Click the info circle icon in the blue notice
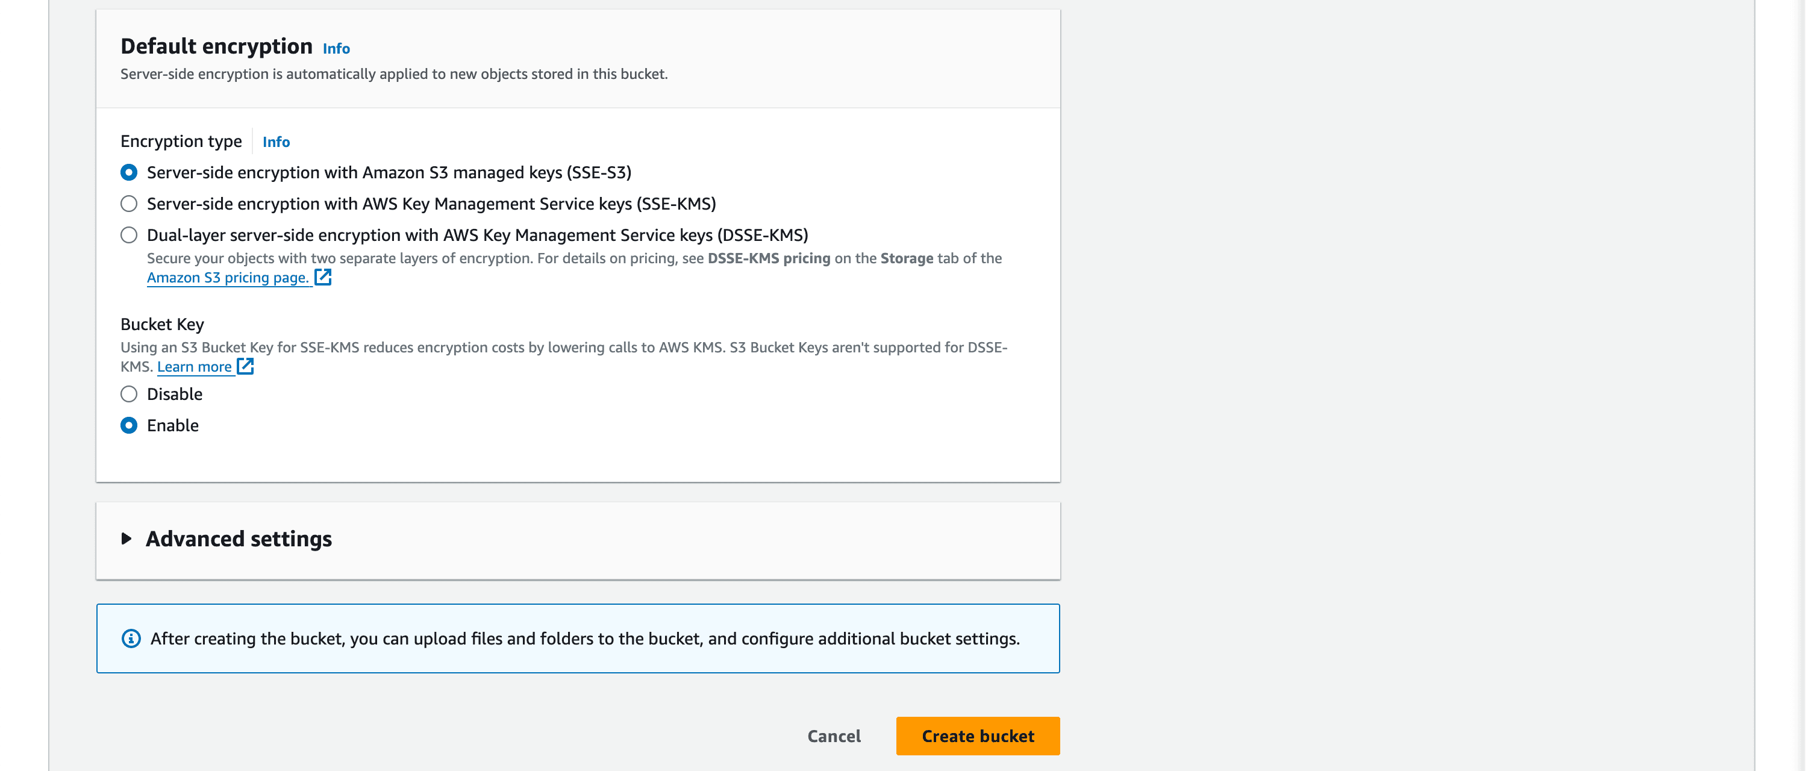Screen dimensions: 1806x771 pyautogui.click(x=131, y=638)
